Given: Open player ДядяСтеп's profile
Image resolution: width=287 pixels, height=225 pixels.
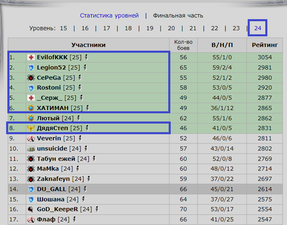Looking at the screenshot, I should pyautogui.click(x=52, y=128).
